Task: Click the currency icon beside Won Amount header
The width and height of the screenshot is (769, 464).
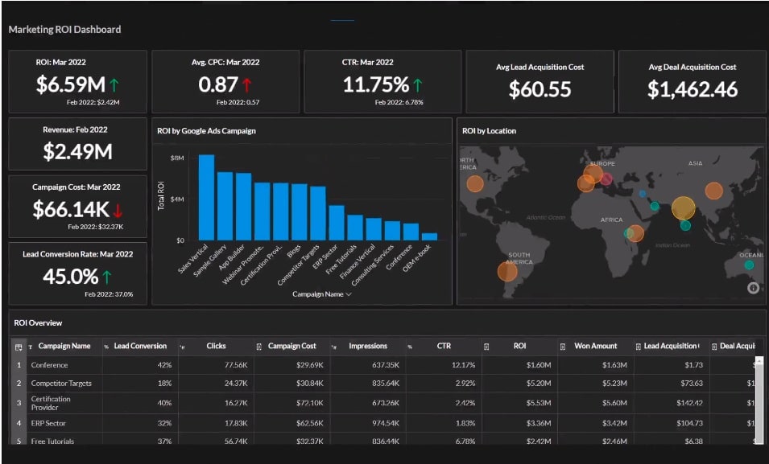Action: click(x=563, y=347)
